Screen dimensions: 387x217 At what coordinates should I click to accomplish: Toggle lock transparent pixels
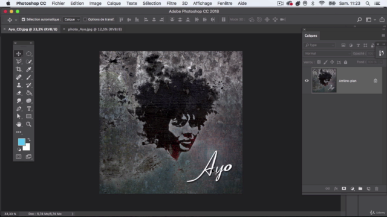[319, 62]
